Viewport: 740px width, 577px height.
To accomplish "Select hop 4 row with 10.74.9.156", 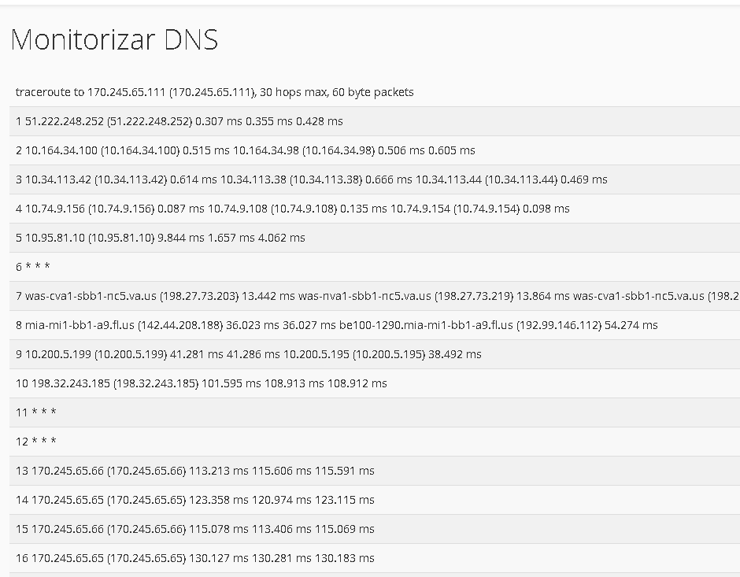I will tap(375, 209).
